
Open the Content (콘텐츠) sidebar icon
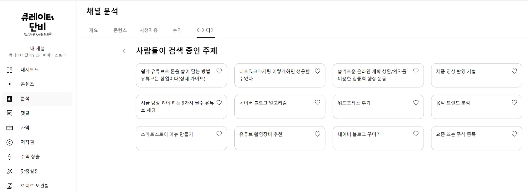[10, 84]
